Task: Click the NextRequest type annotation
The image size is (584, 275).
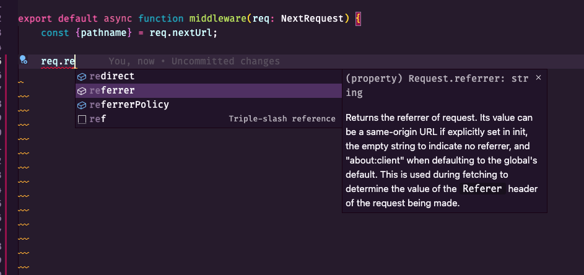Action: pos(312,19)
